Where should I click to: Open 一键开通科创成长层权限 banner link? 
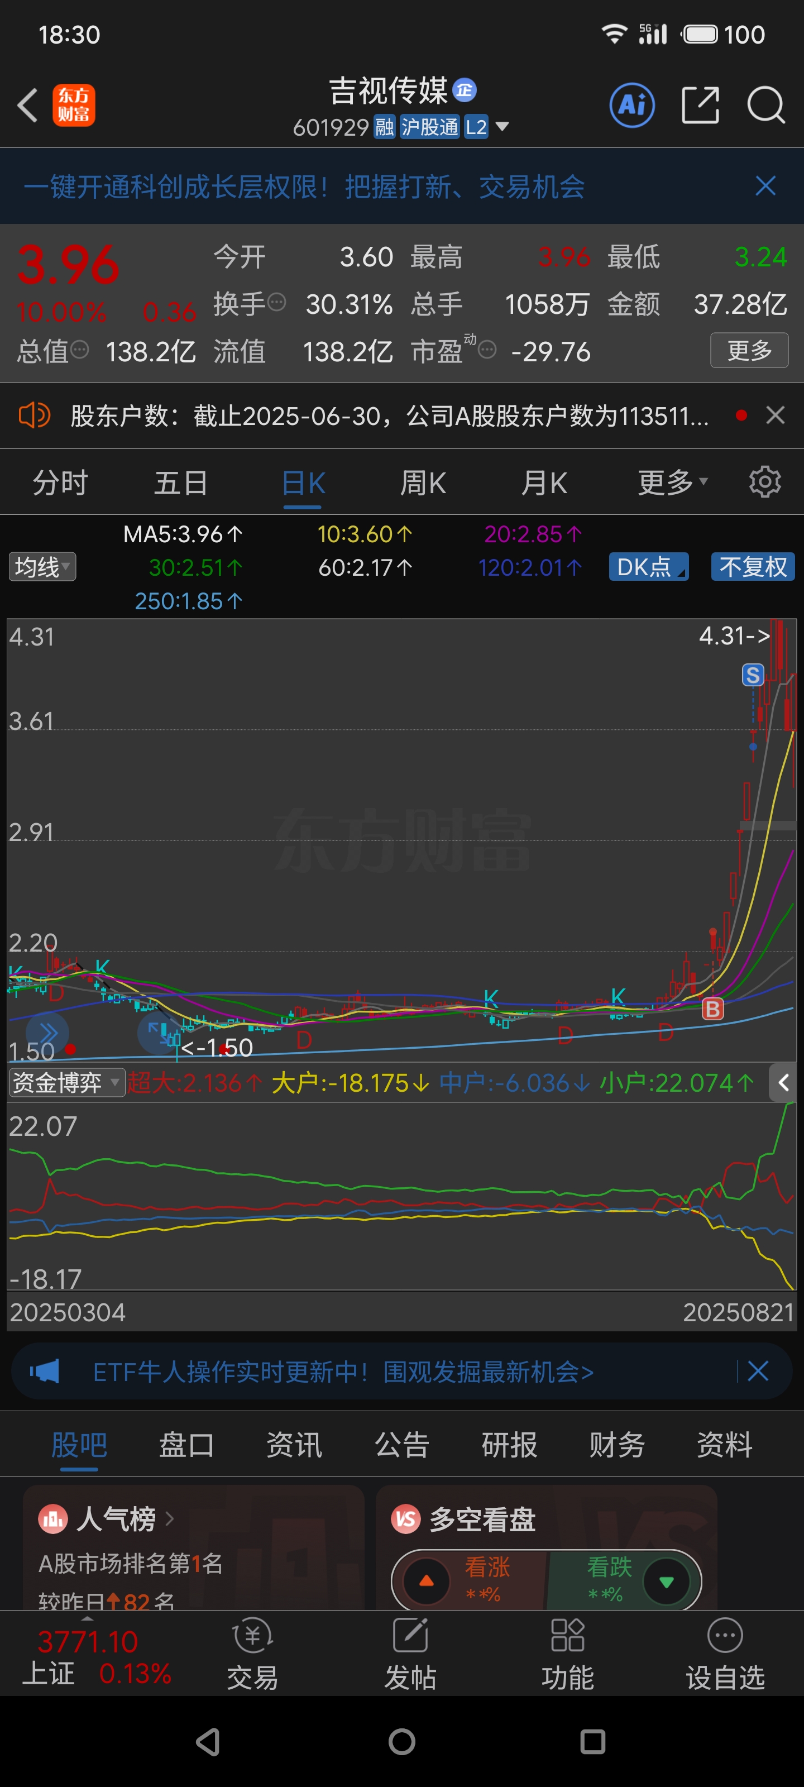[x=304, y=187]
